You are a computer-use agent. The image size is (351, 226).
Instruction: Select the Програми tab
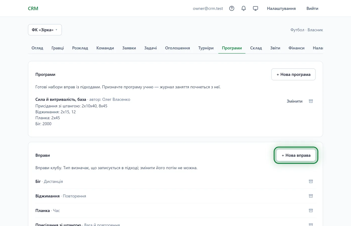point(232,48)
